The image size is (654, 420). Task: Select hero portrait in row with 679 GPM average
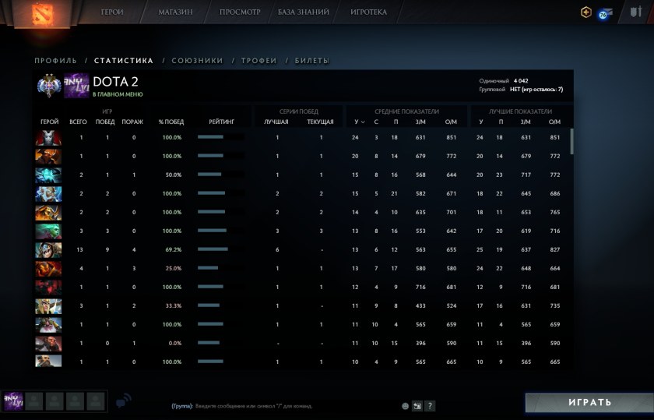click(x=48, y=156)
